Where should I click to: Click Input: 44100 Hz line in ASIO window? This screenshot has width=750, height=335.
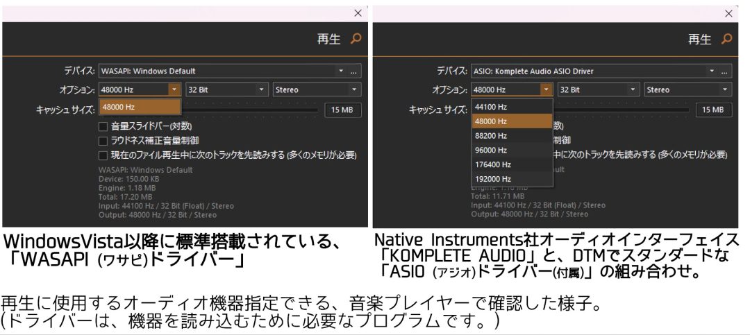point(538,205)
